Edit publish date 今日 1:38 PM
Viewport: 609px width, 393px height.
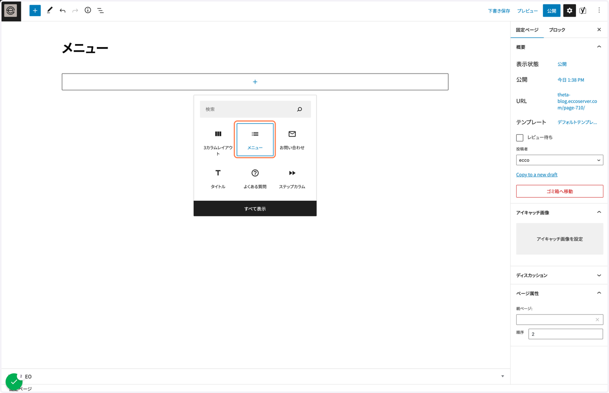pos(571,80)
